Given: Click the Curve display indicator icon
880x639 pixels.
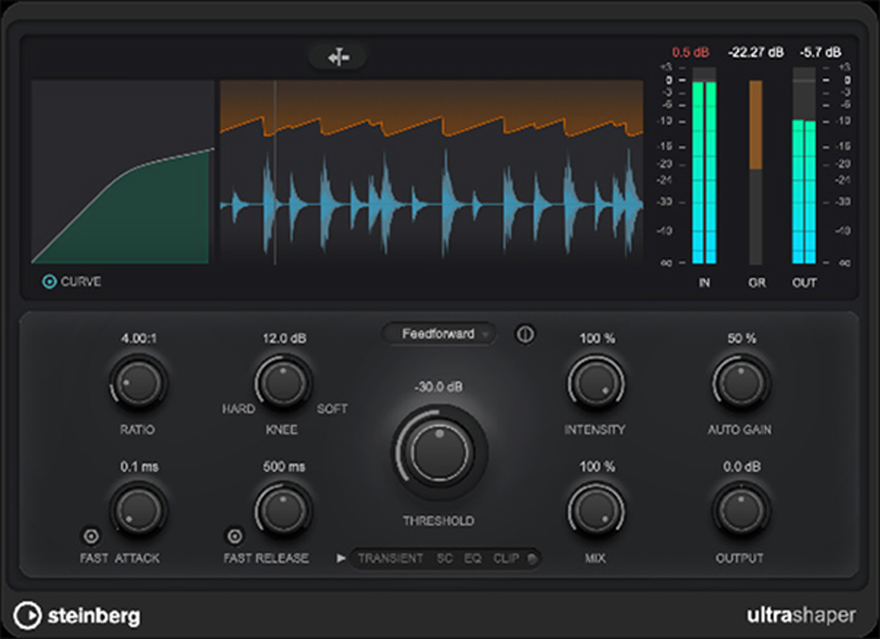Looking at the screenshot, I should pyautogui.click(x=48, y=282).
